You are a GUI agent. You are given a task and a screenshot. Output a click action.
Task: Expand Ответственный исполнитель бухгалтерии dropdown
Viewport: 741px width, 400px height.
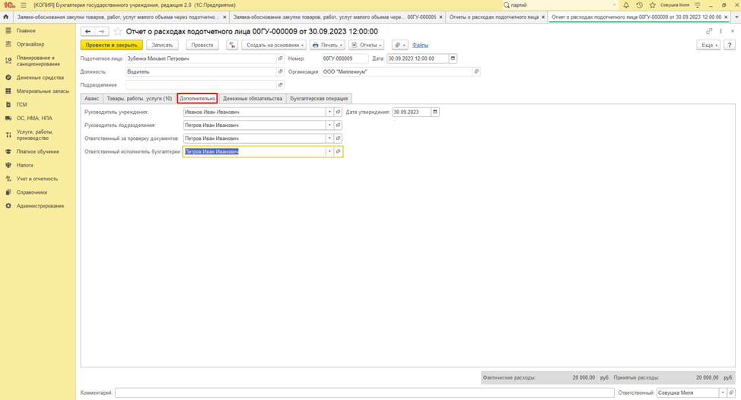pyautogui.click(x=329, y=151)
